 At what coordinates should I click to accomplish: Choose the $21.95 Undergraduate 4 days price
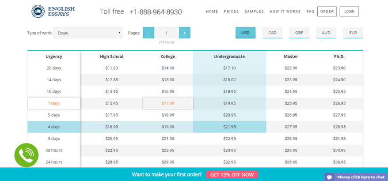pyautogui.click(x=229, y=127)
